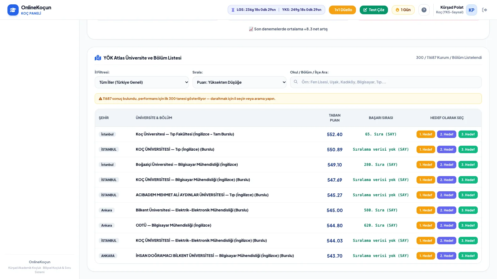Set KOÇ Tıp (İngilizce) (Burslu) as 2. Hedef
Image resolution: width=497 pixels, height=279 pixels.
pos(447,149)
